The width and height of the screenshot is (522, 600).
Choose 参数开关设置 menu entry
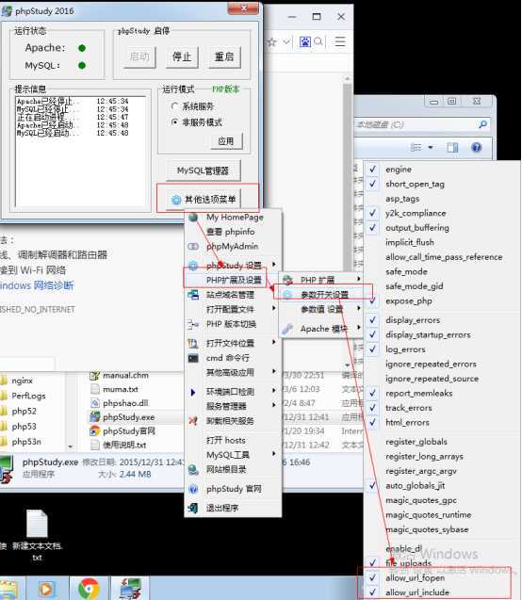(x=323, y=294)
